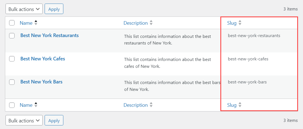Click the sort arrows beside footer Description
The image size is (303, 129).
point(151,105)
